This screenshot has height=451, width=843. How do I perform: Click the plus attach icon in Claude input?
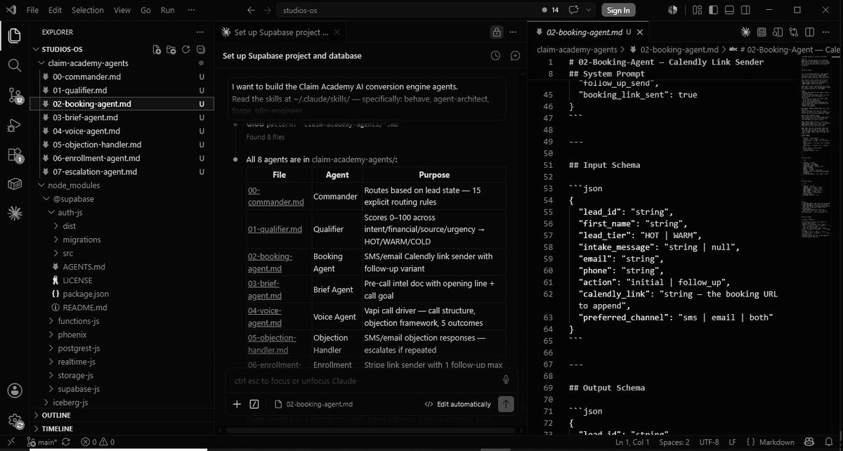pos(237,404)
